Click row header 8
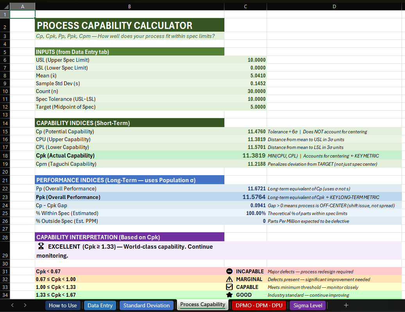 (5, 75)
